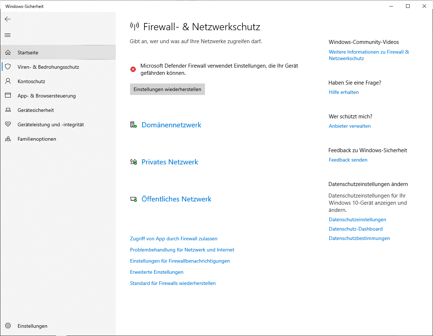
Task: Open the Privates Netzwerk link
Action: click(170, 162)
